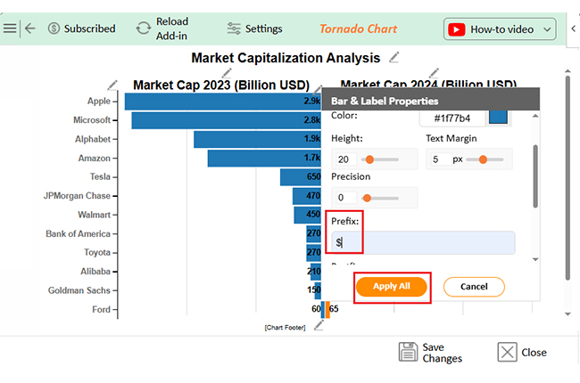Click the 'Alibaba' axis label
The image size is (580, 383).
(x=95, y=272)
